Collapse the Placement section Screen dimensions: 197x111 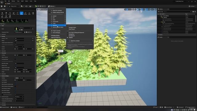(x=1, y=53)
